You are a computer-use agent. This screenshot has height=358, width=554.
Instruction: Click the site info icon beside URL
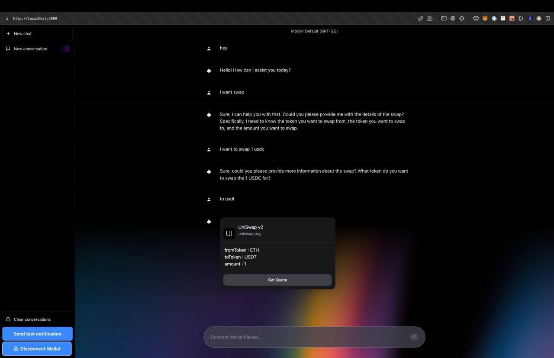7,19
